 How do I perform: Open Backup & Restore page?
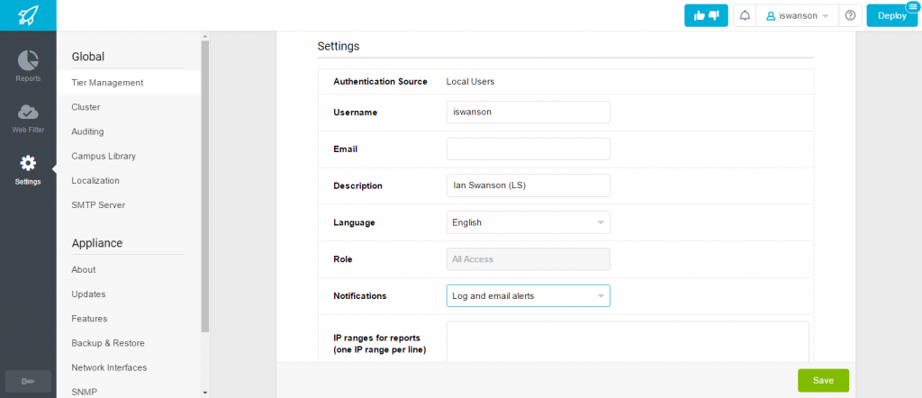coord(108,343)
